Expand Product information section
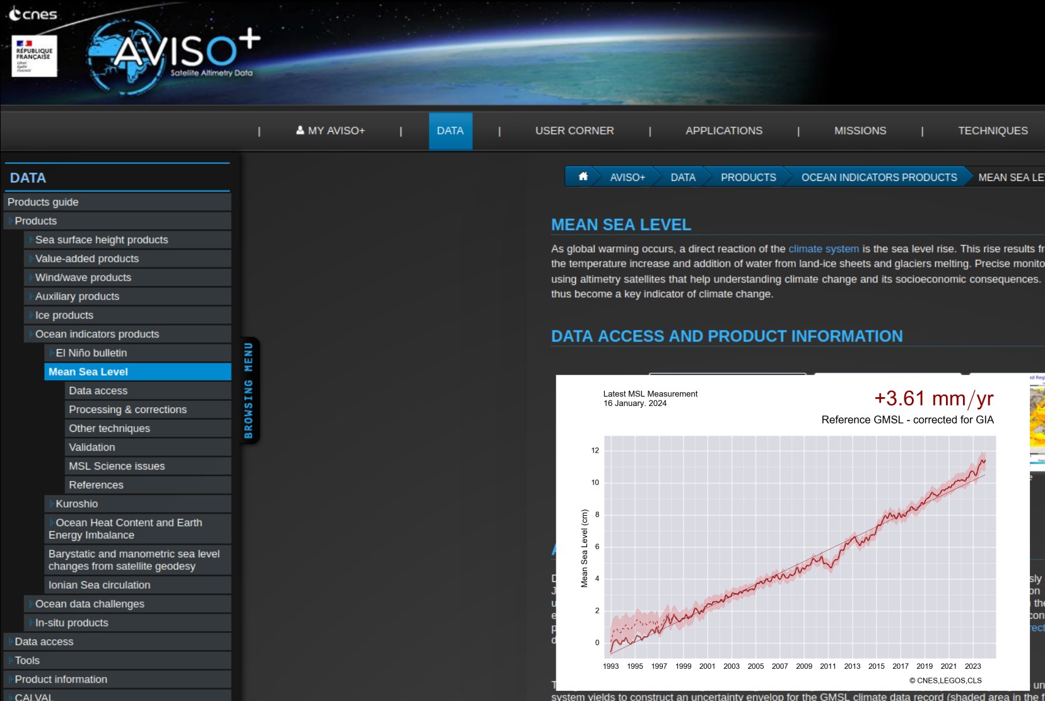Viewport: 1045px width, 701px height. point(117,680)
